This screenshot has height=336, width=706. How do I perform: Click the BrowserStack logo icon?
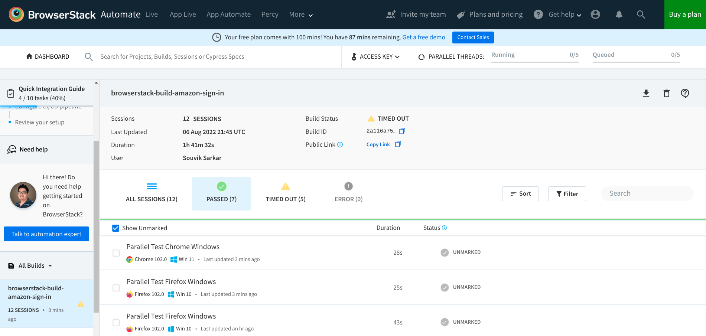[16, 14]
